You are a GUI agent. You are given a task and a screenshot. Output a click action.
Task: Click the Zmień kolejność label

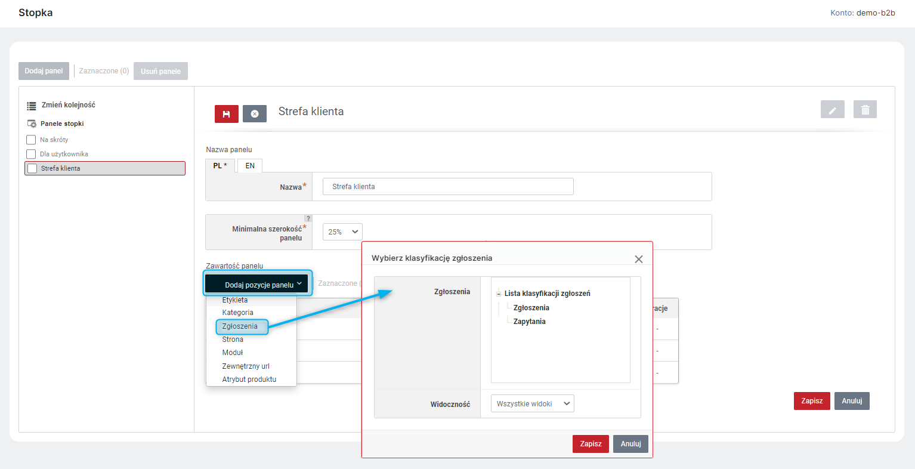[68, 105]
